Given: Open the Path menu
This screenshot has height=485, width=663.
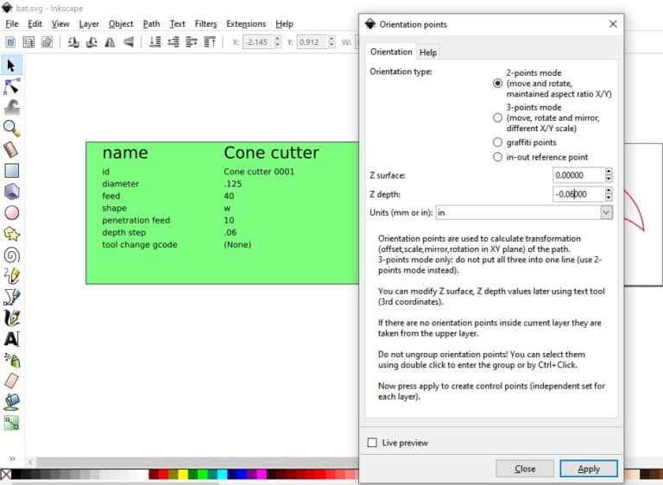Looking at the screenshot, I should point(151,23).
